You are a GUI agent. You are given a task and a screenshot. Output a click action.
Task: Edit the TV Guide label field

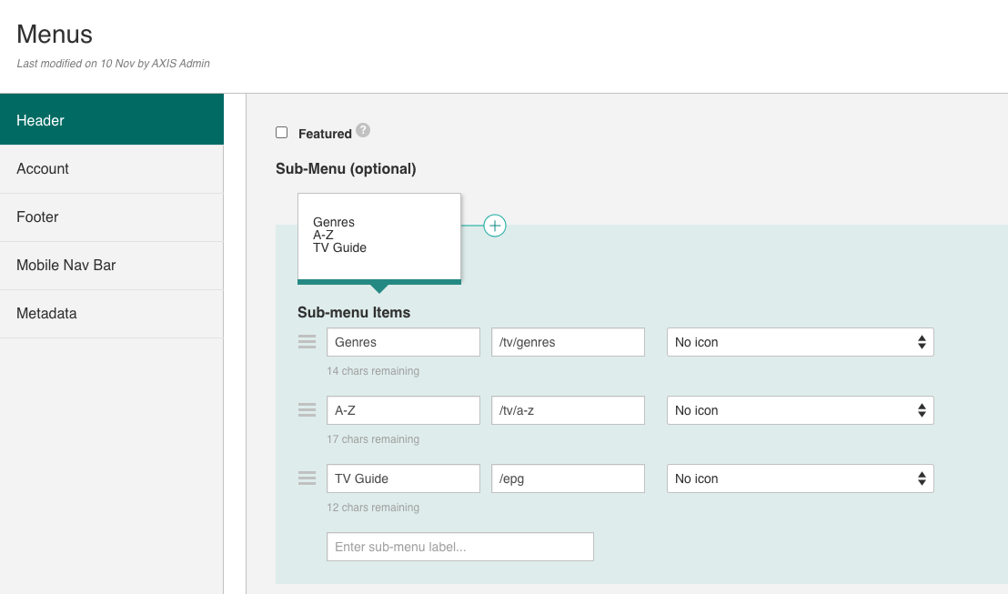point(403,478)
